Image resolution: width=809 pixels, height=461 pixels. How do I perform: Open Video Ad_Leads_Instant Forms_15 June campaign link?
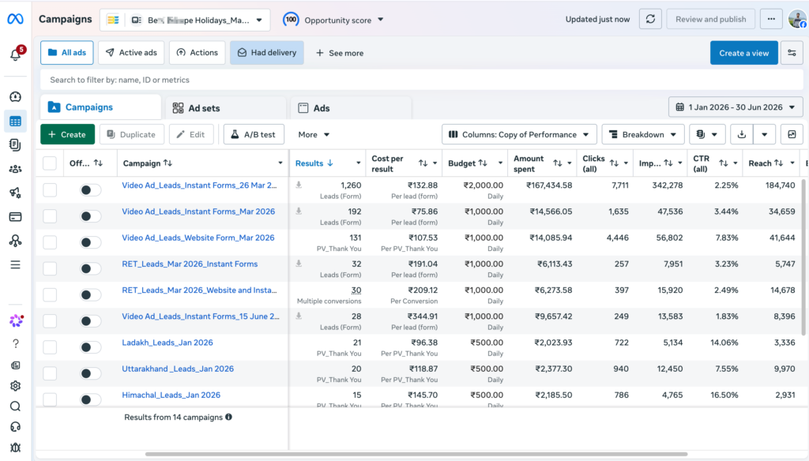coord(200,316)
